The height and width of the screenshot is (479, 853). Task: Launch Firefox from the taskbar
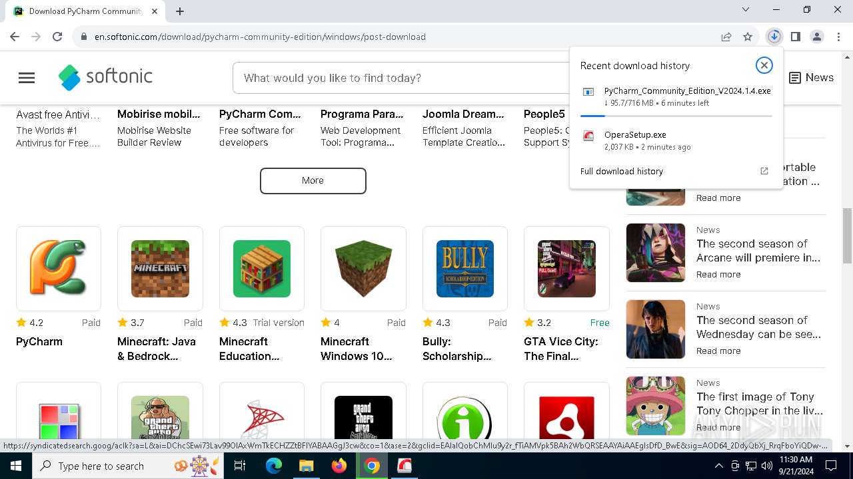(339, 466)
